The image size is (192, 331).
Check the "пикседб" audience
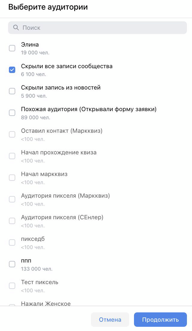click(x=12, y=242)
